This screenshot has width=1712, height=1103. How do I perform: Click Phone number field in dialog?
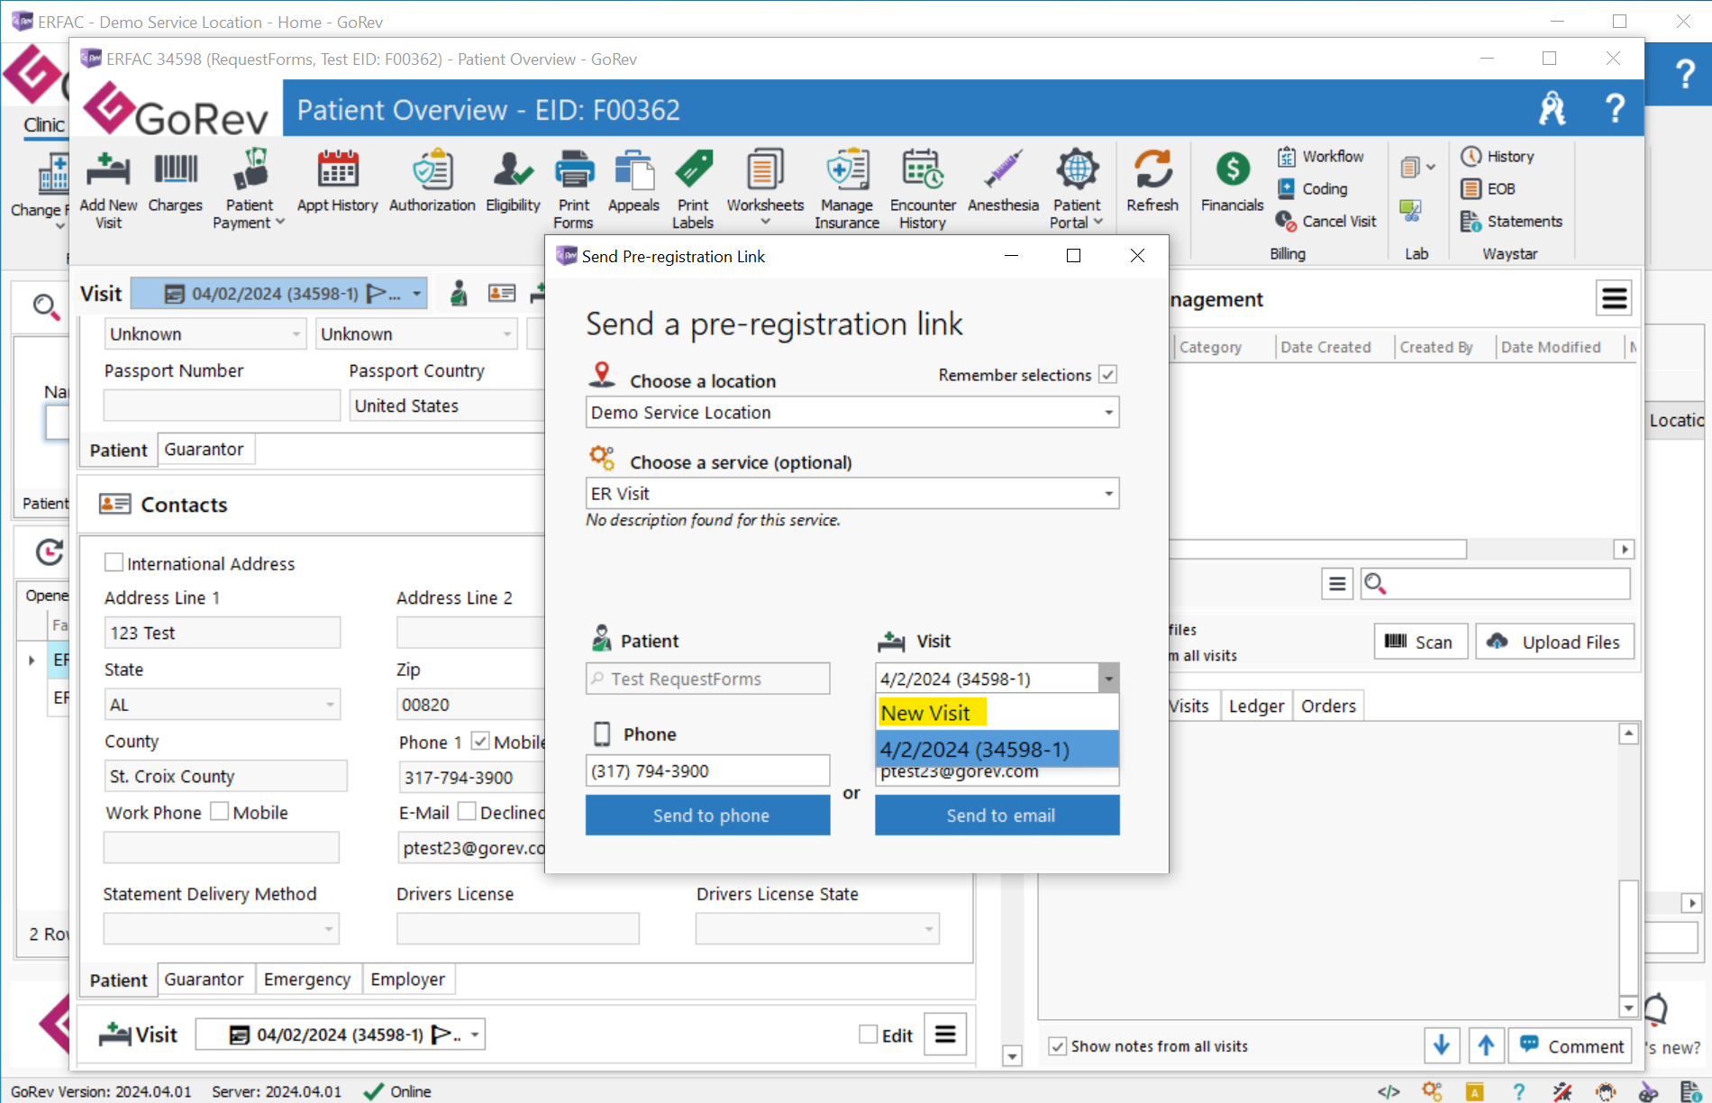[707, 771]
